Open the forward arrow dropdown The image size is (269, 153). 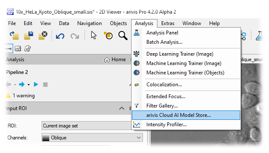coord(29,85)
